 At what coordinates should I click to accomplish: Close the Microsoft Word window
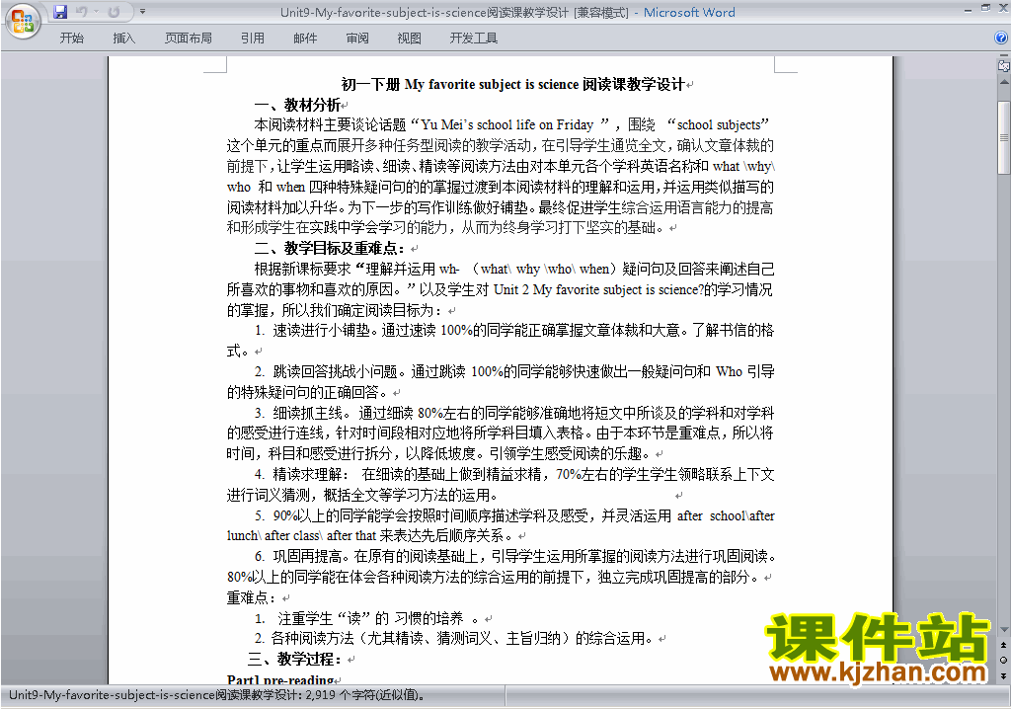click(x=1003, y=10)
